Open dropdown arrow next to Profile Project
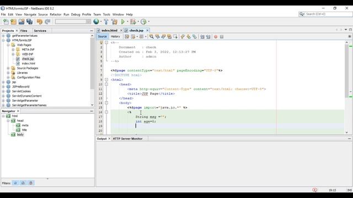 [x=148, y=22]
